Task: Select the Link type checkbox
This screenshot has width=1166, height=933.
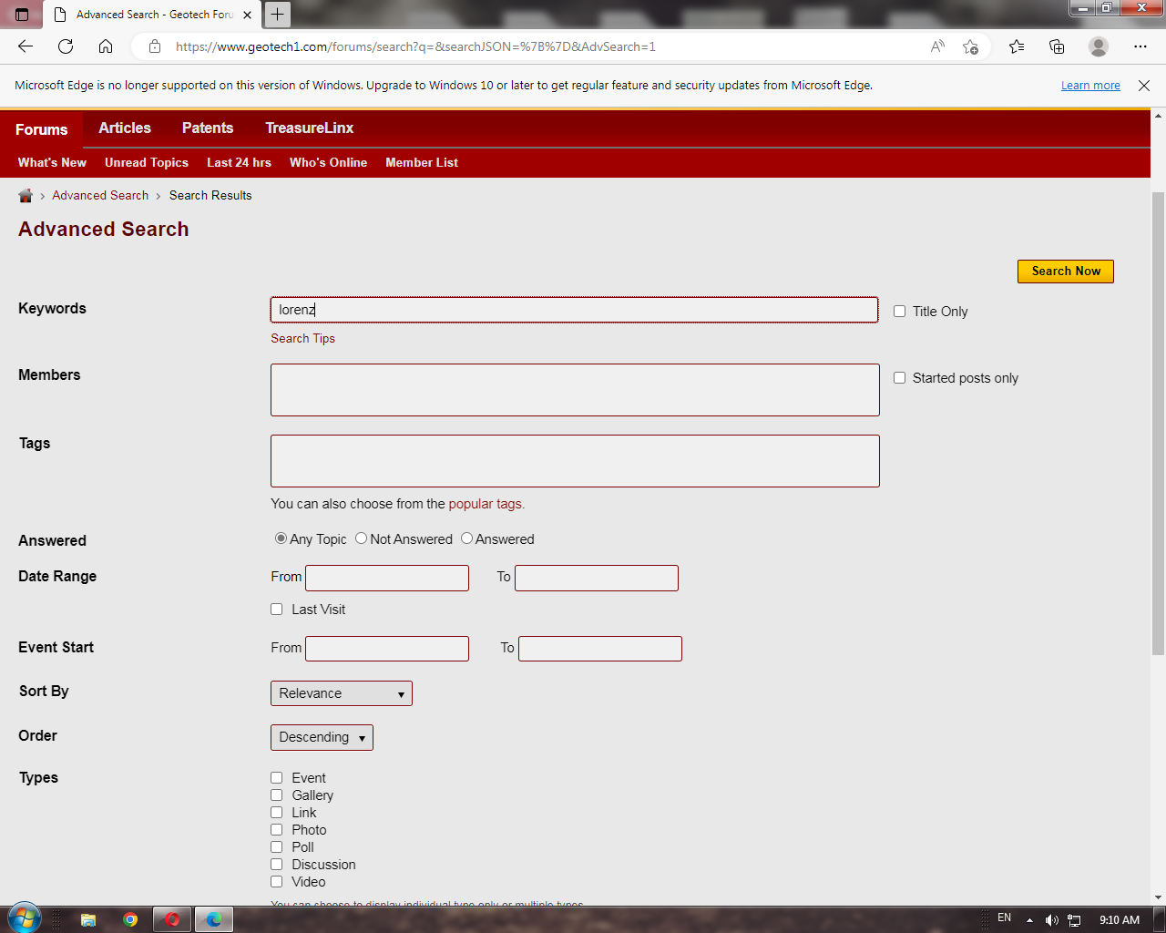Action: click(277, 813)
